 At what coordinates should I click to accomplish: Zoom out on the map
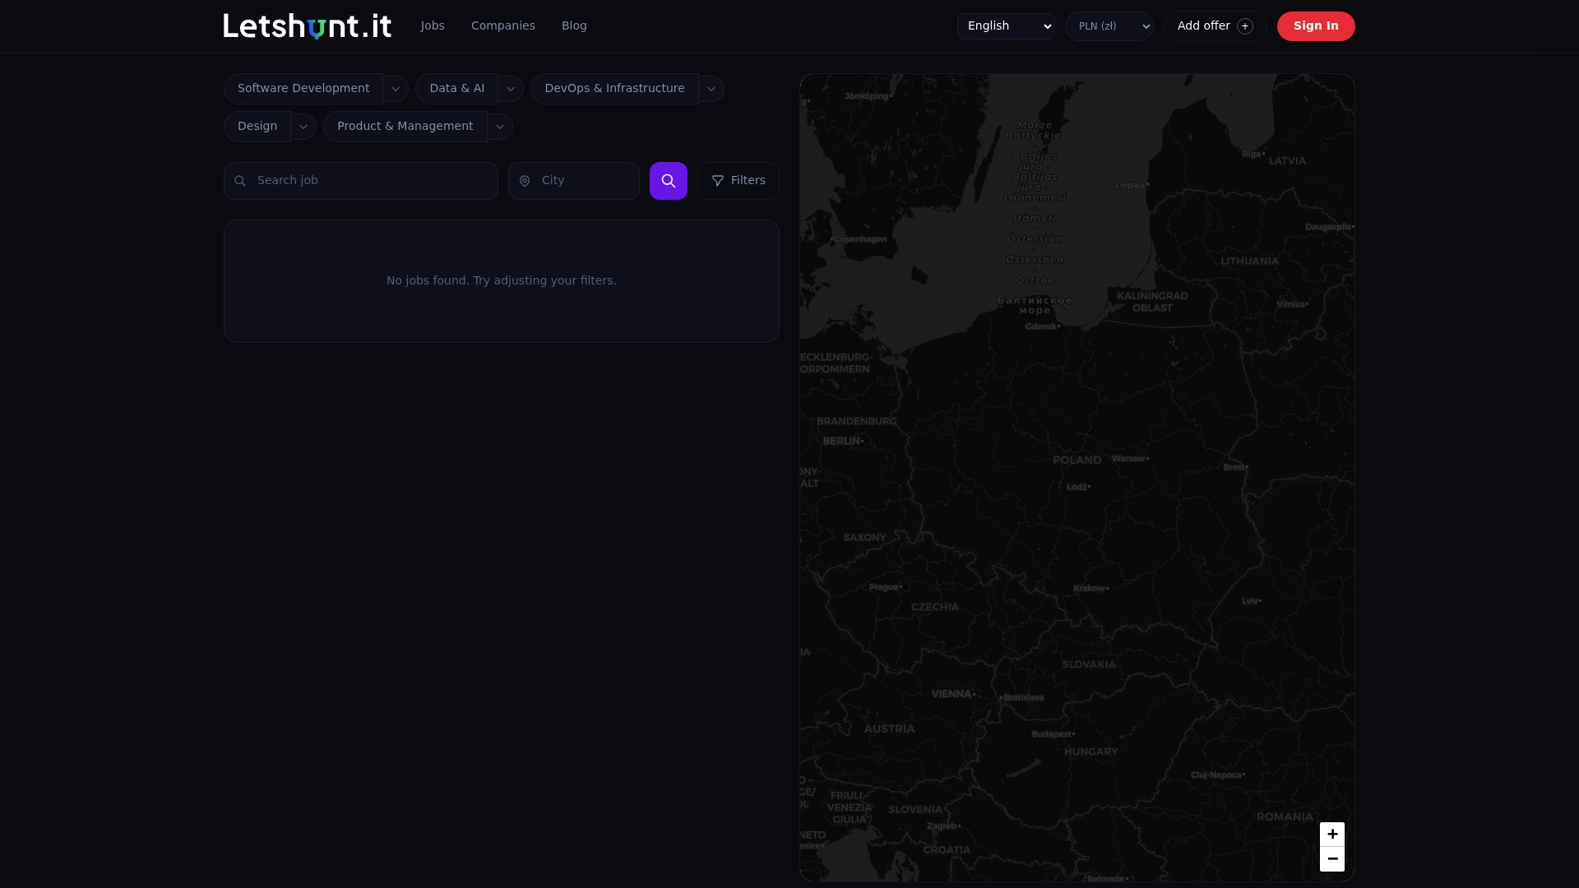(x=1332, y=858)
